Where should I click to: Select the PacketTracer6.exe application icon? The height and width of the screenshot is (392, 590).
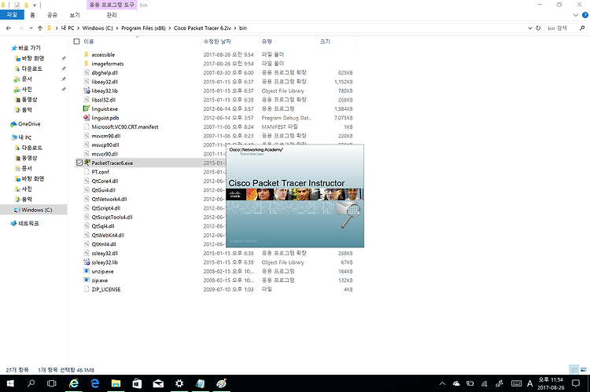pyautogui.click(x=87, y=163)
